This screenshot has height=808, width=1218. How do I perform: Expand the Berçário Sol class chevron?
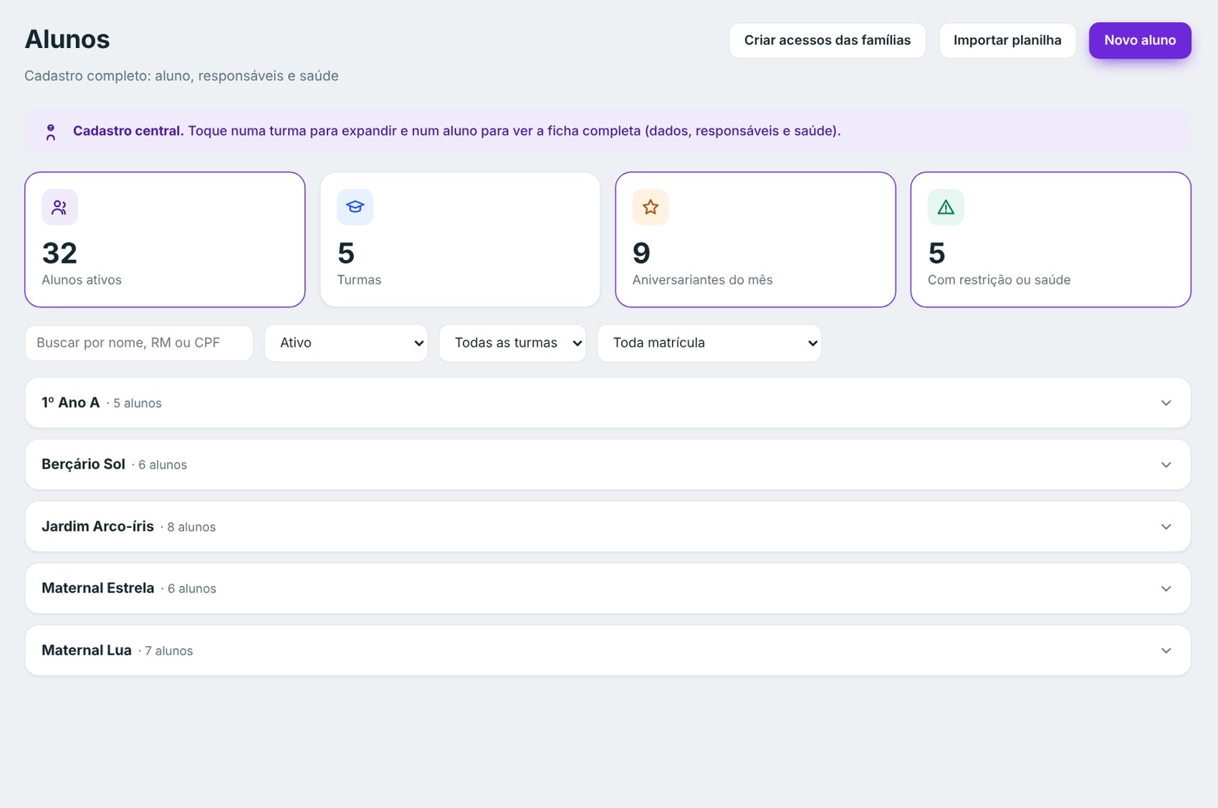click(x=1166, y=465)
